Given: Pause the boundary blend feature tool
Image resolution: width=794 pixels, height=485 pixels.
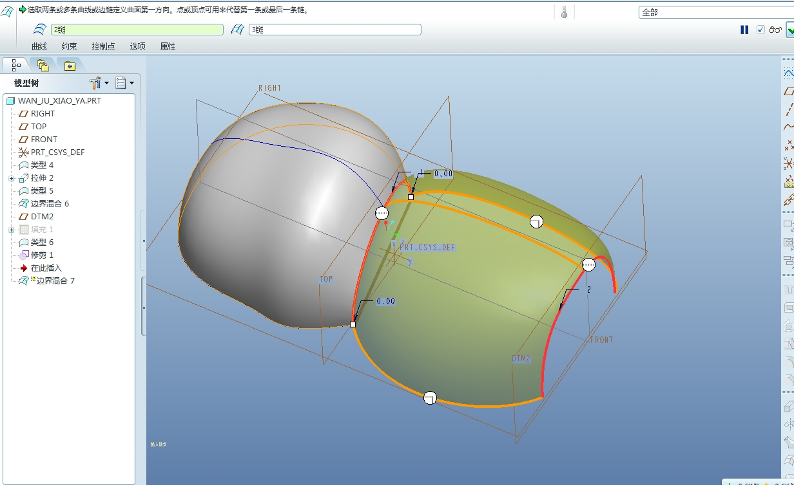Looking at the screenshot, I should (744, 30).
